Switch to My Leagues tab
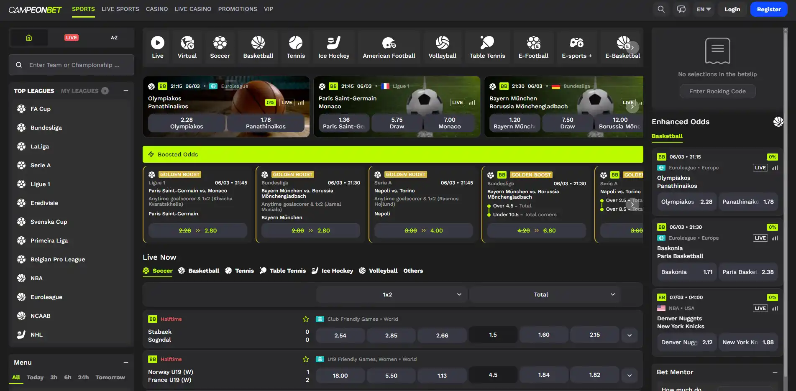Screen dimensions: 796x391 [84, 91]
